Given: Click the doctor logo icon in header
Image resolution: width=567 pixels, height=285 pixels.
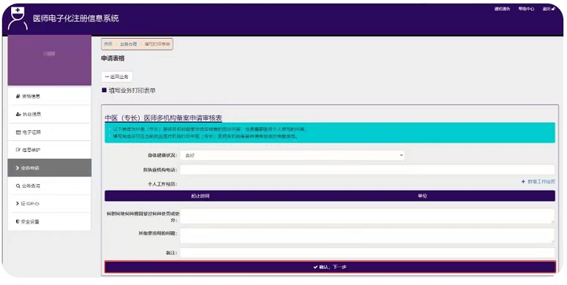Looking at the screenshot, I should tap(18, 18).
